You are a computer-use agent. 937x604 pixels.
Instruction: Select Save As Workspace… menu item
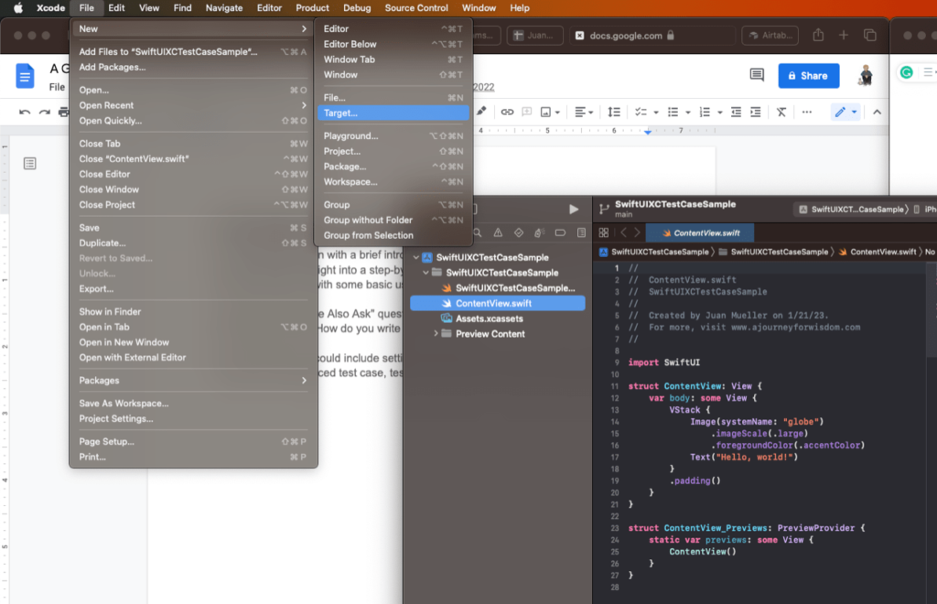coord(192,404)
